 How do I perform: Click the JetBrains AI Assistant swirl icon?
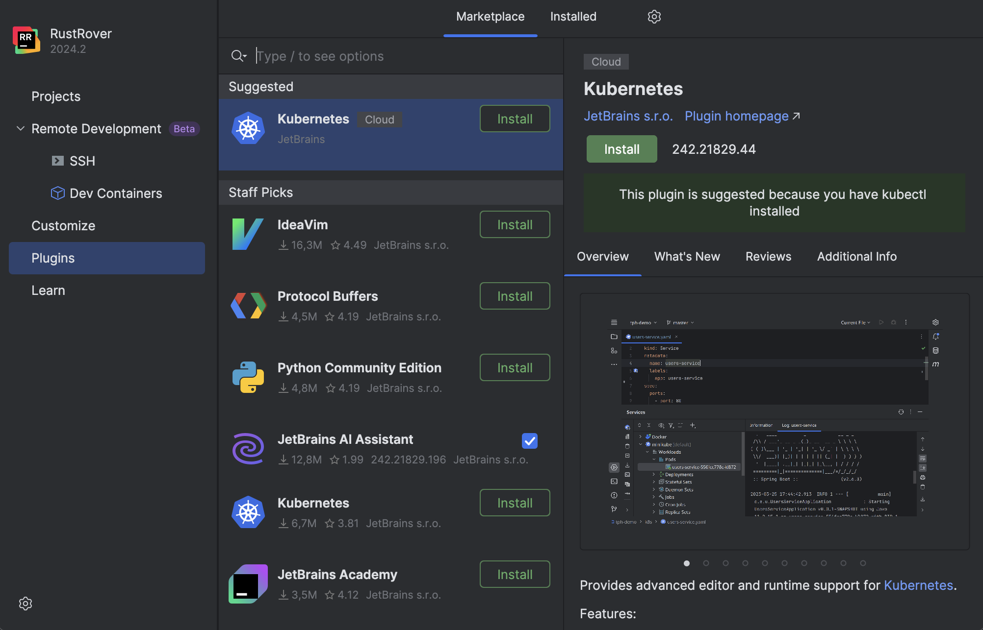(248, 449)
